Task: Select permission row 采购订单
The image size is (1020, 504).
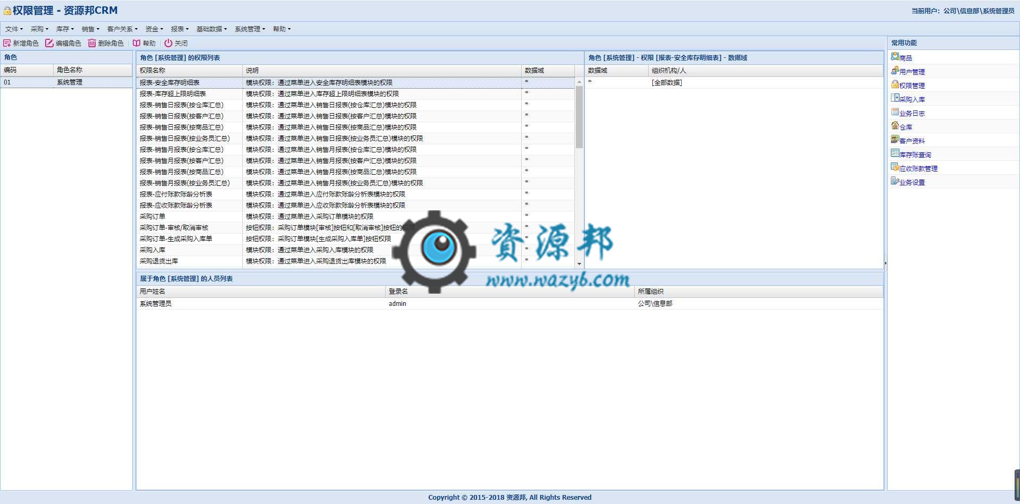Action: point(355,216)
